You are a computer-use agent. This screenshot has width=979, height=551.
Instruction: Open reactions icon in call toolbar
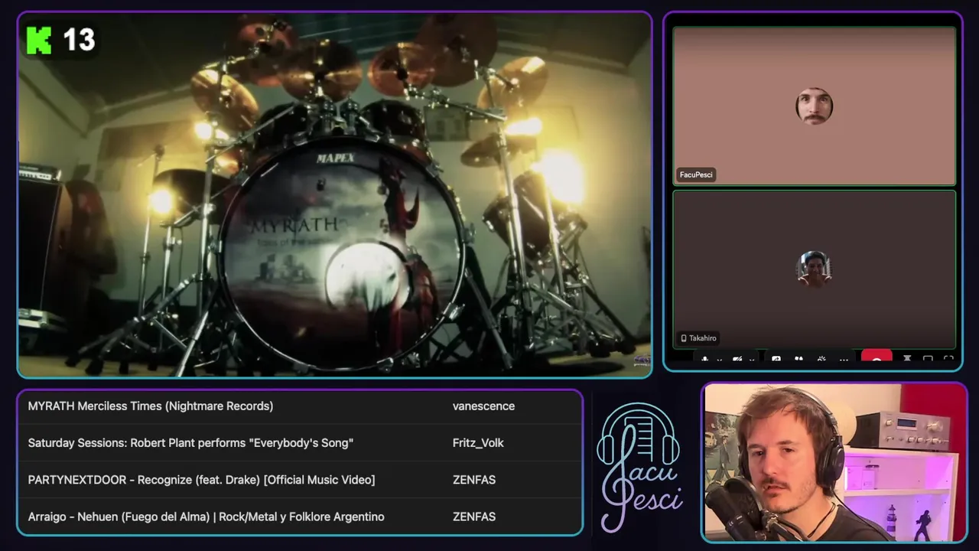(x=821, y=359)
